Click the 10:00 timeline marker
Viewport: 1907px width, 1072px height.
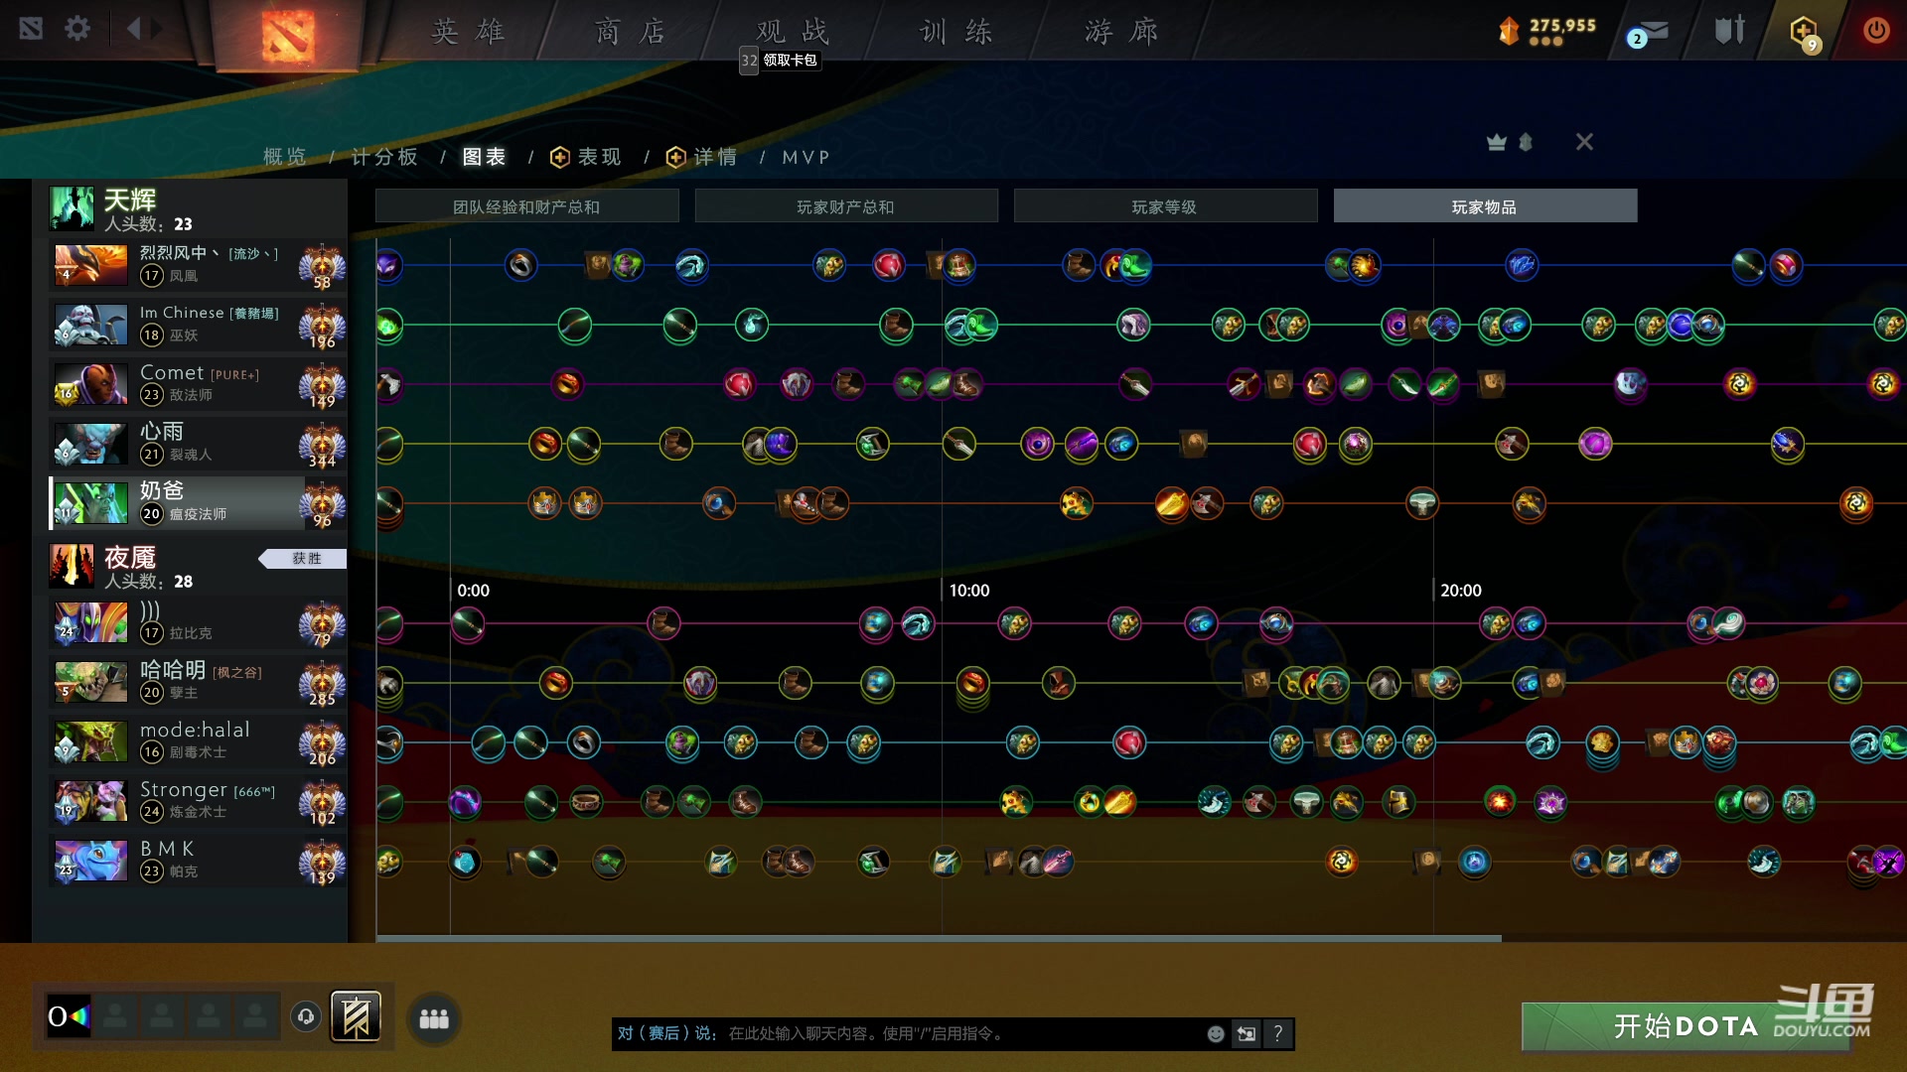[x=969, y=591]
